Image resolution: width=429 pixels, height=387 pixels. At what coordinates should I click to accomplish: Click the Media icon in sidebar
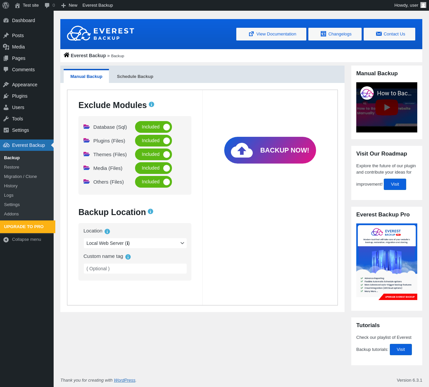6,47
